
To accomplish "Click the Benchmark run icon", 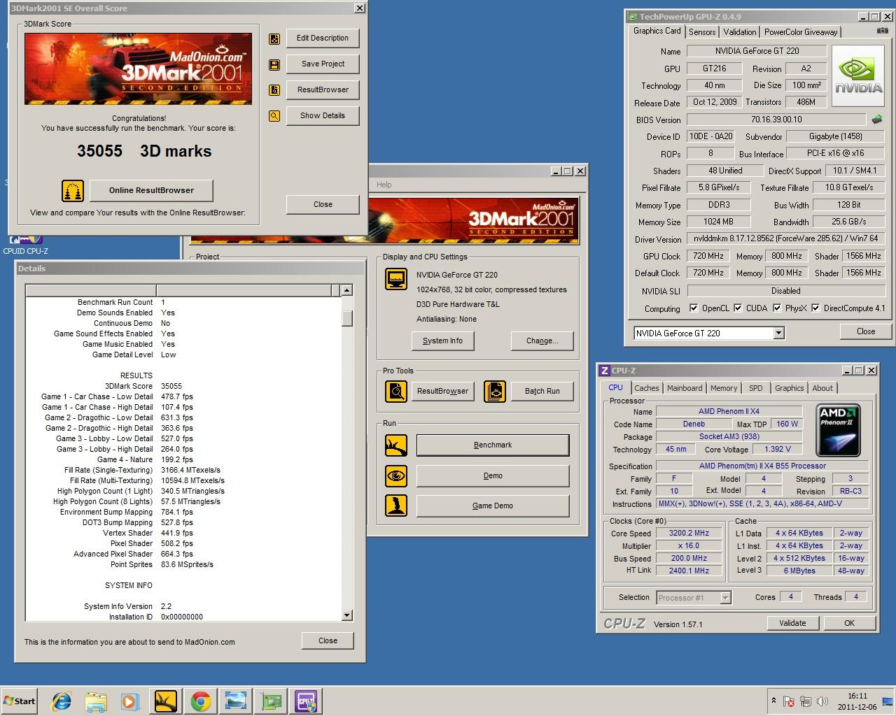I will point(396,445).
